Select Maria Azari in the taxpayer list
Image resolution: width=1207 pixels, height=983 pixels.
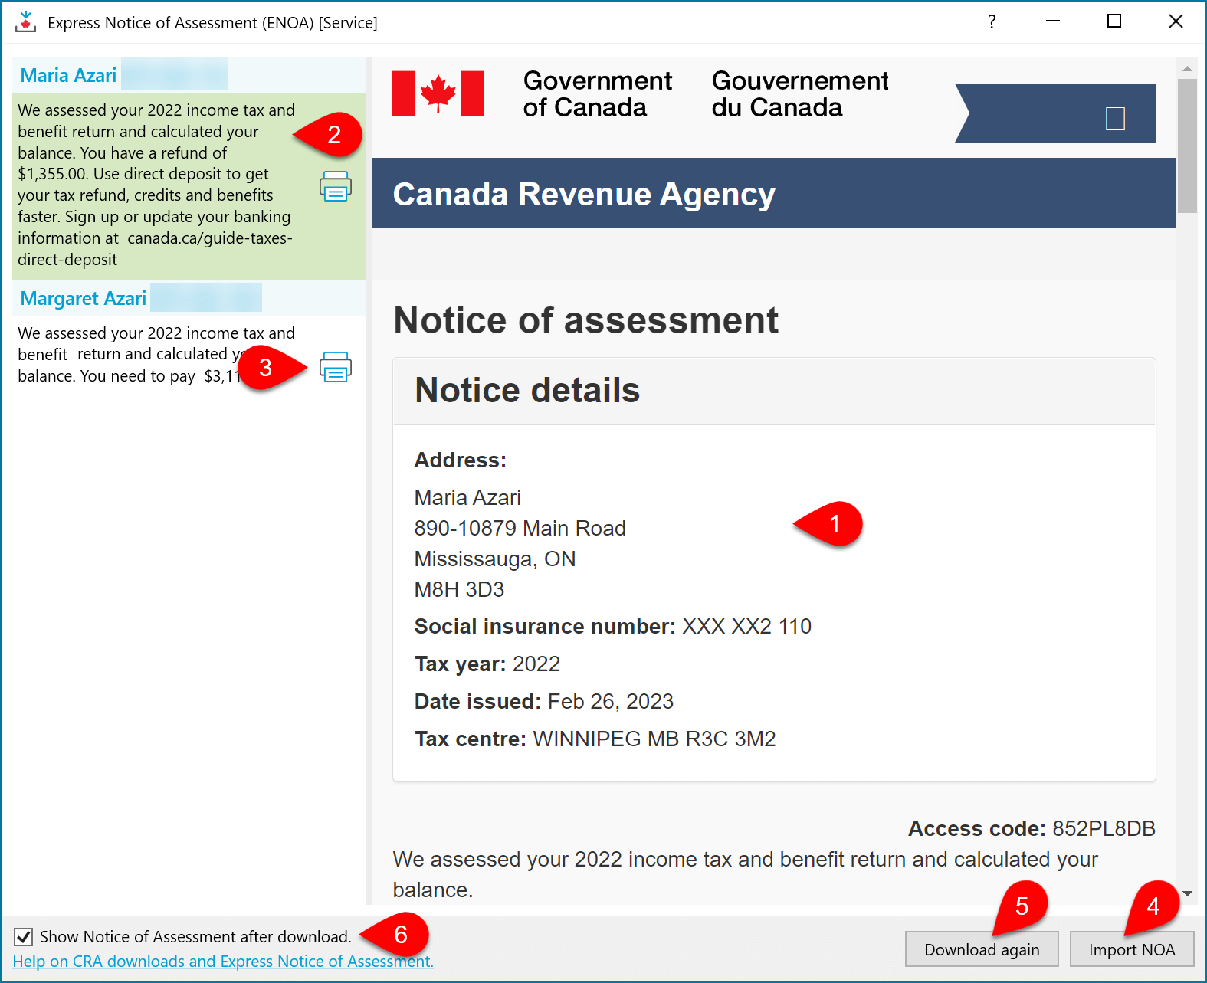pyautogui.click(x=68, y=75)
